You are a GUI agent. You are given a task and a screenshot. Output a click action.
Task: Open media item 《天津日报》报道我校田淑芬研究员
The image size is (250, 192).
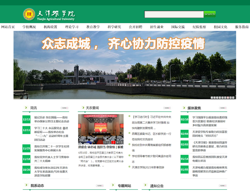click(x=210, y=146)
